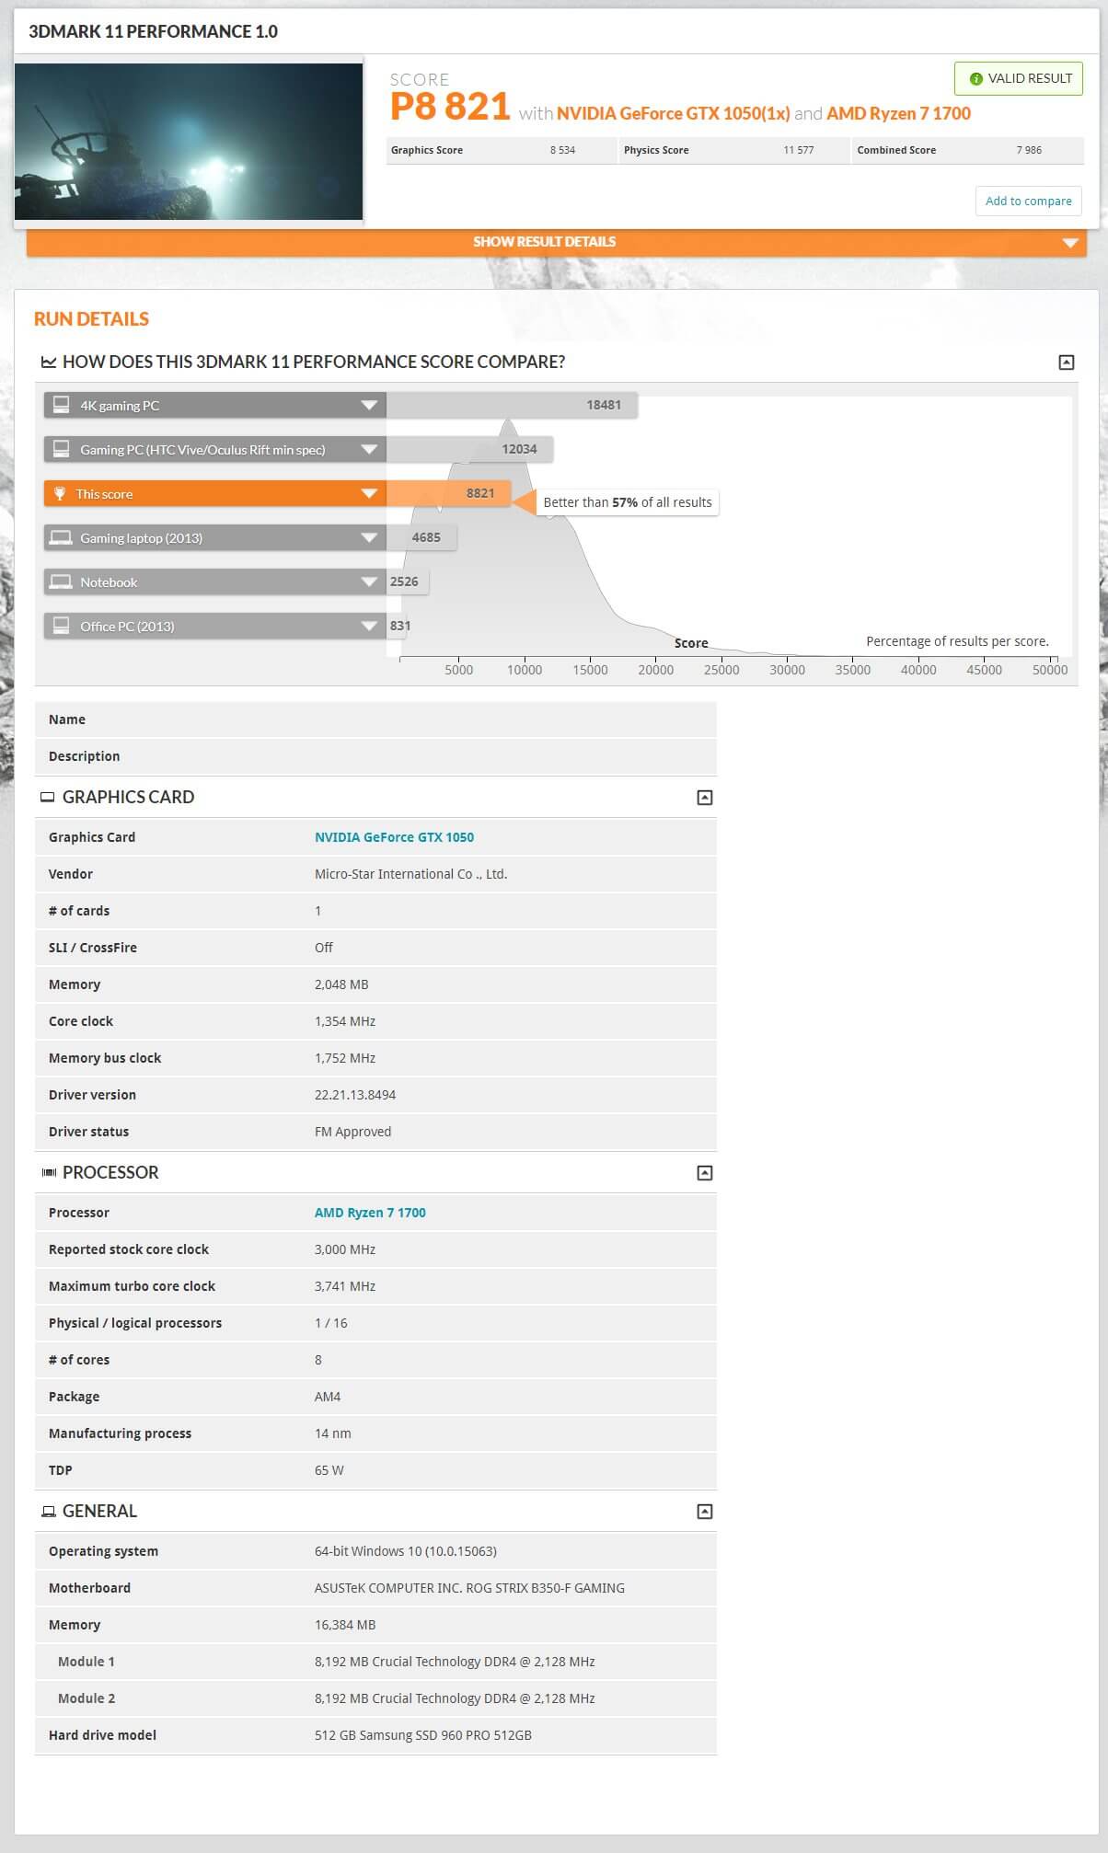The image size is (1108, 1853).
Task: Expand the 4K gaming PC dropdown arrow
Action: point(369,406)
